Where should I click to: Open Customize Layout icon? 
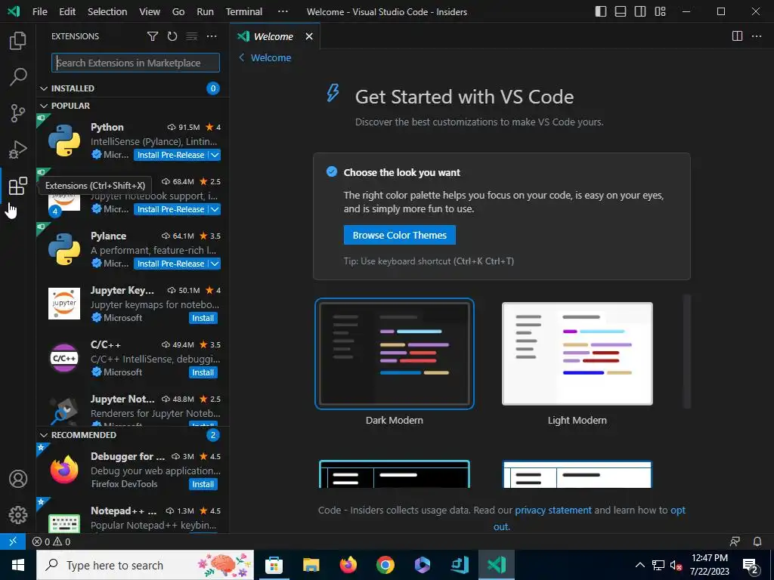[x=660, y=11]
